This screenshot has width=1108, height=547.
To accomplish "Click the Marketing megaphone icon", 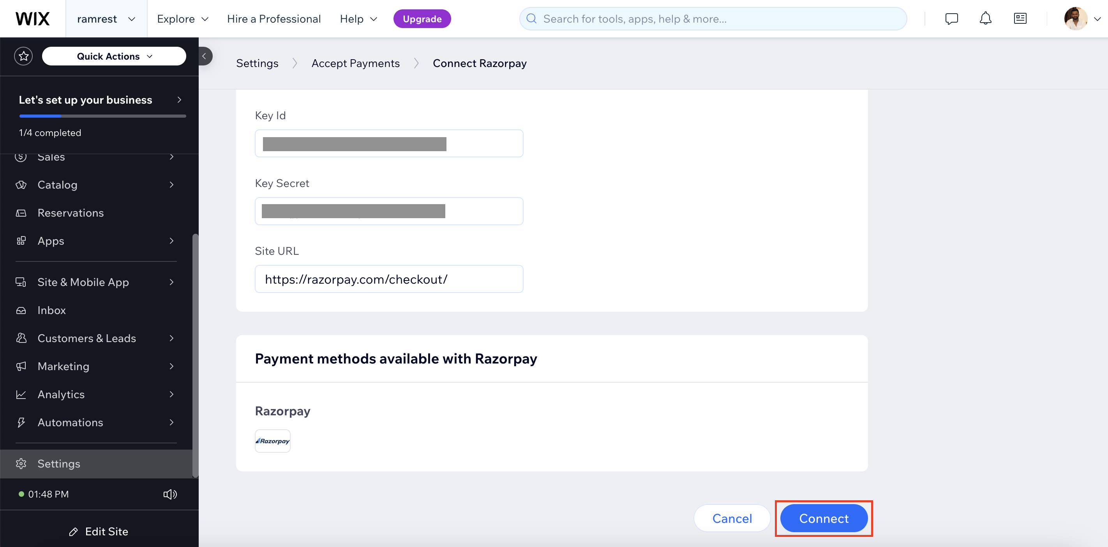I will pyautogui.click(x=21, y=366).
